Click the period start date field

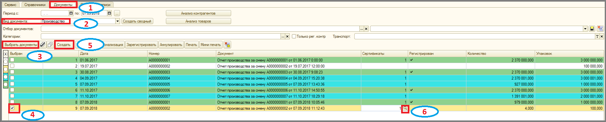click(x=55, y=13)
